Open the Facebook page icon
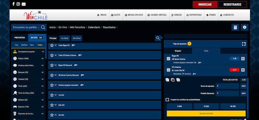Image resolution: width=259 pixels, height=120 pixels. (14, 4)
